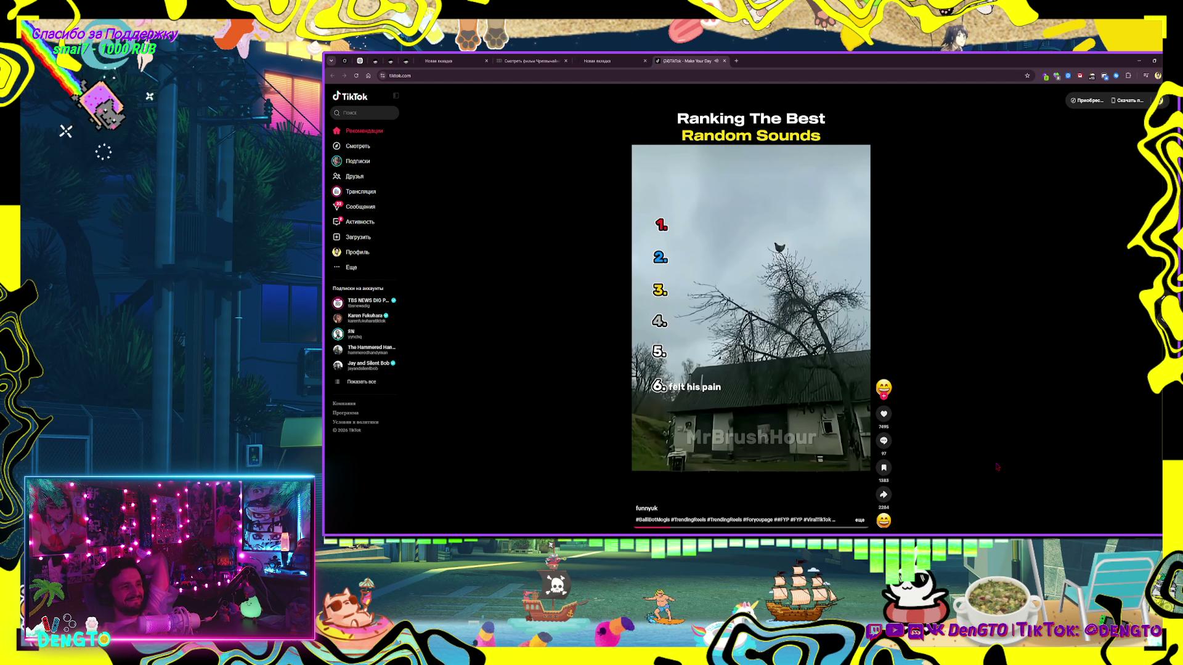This screenshot has width=1183, height=665.
Task: Click the Загрузить upload icon
Action: [336, 237]
